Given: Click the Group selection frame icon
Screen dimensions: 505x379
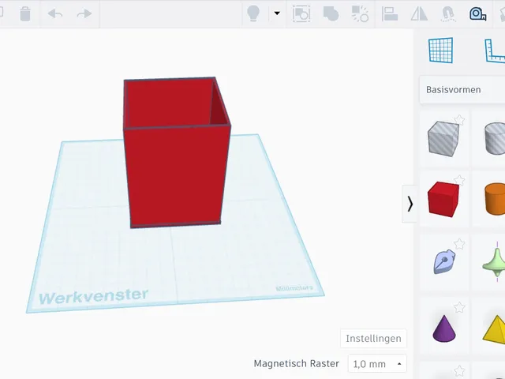Looking at the screenshot, I should point(301,14).
